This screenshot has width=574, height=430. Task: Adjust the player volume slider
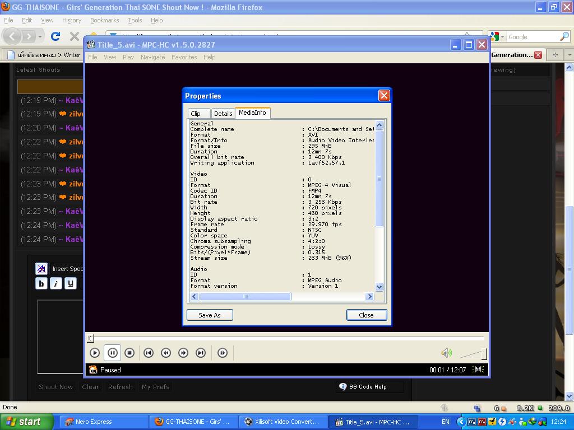click(x=473, y=353)
